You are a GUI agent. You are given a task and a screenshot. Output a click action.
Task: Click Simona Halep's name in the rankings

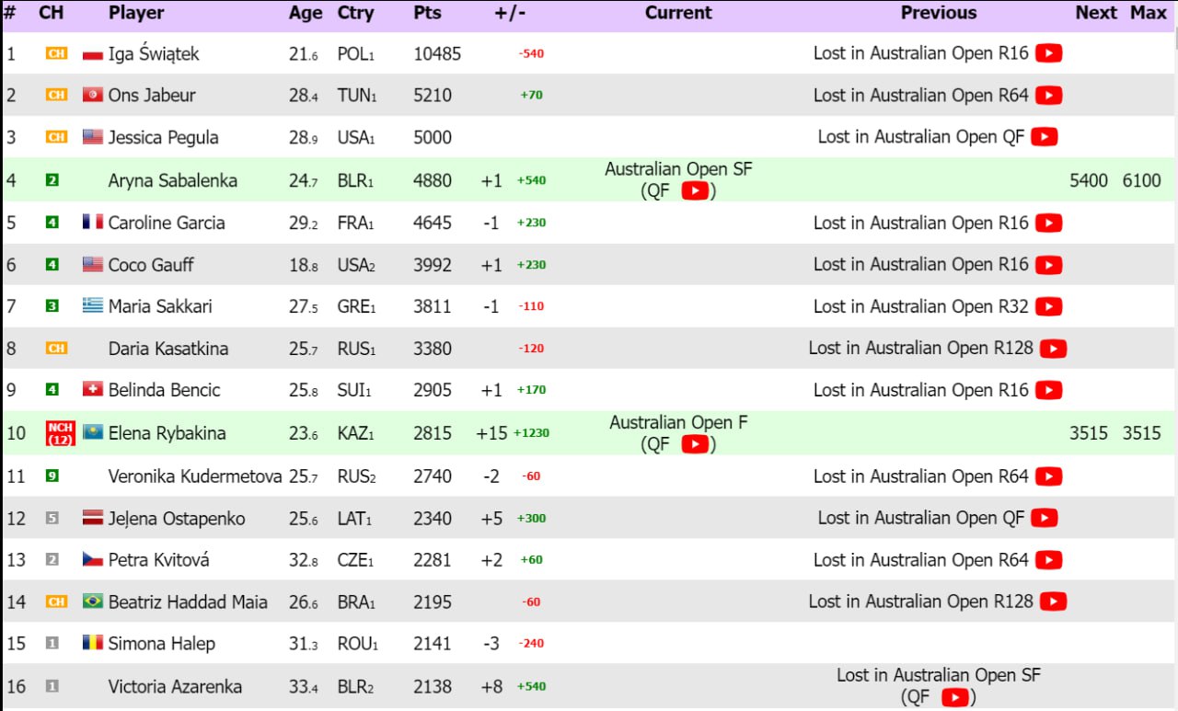(x=161, y=644)
